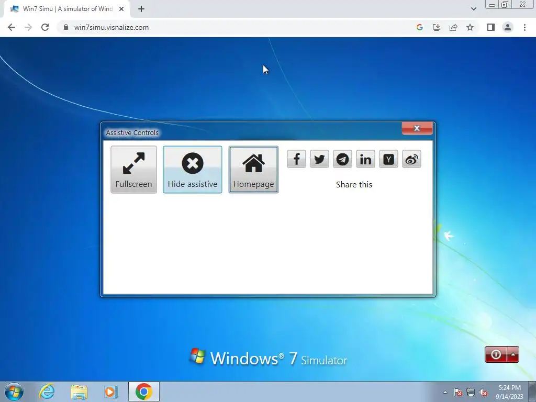Click the network tray icon

471,393
